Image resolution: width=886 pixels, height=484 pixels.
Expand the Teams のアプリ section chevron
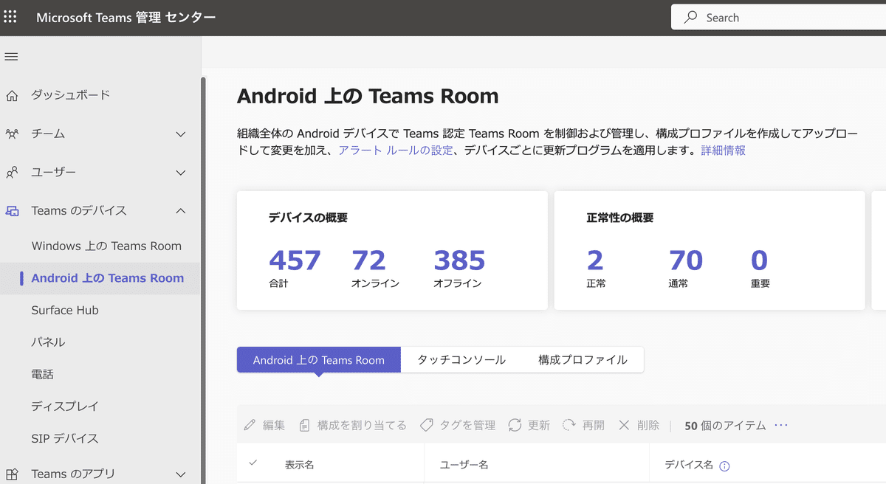pos(181,474)
